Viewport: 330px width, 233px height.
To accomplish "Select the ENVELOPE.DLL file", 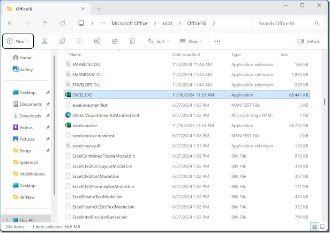I will 187,85.
